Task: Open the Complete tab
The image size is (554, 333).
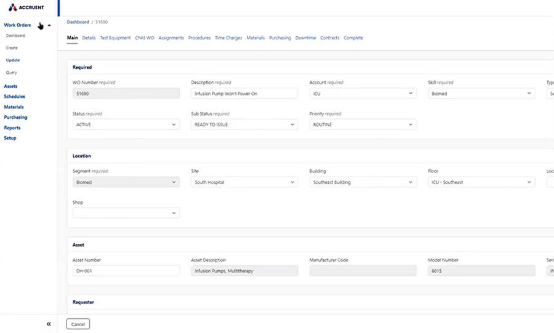Action: (353, 38)
